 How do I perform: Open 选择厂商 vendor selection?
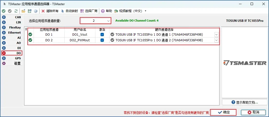click(89, 11)
